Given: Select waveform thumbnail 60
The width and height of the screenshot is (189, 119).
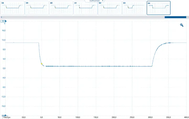Looking at the screenshot, I should [x=61, y=8].
